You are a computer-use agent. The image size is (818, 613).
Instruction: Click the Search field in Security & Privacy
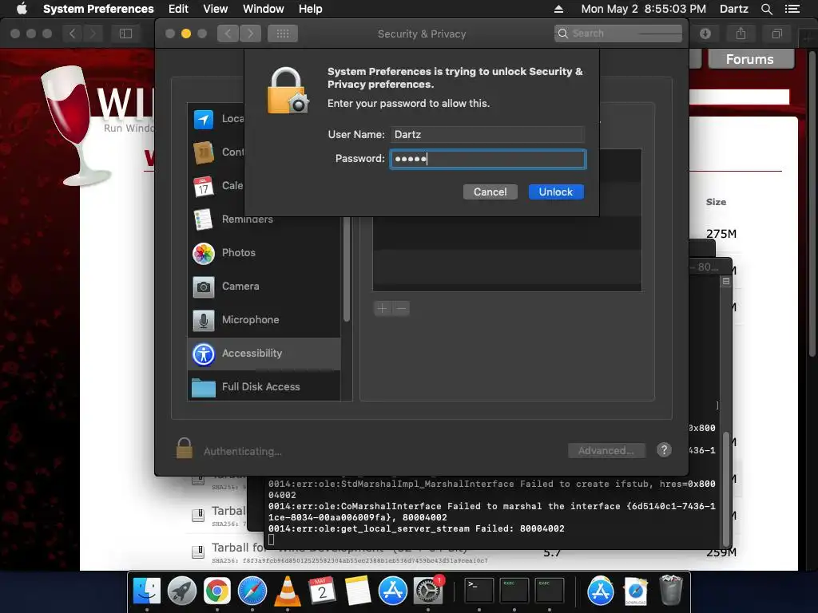coord(618,34)
